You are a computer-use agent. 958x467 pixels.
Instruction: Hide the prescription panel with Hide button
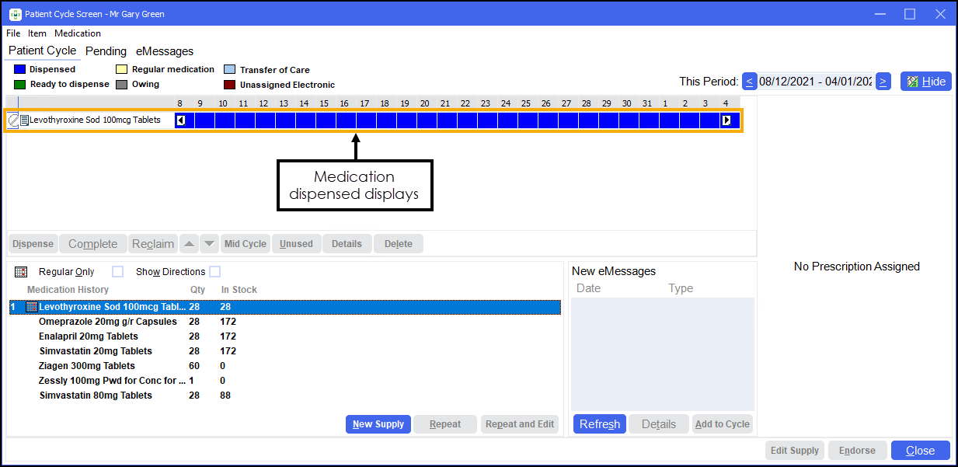(925, 82)
